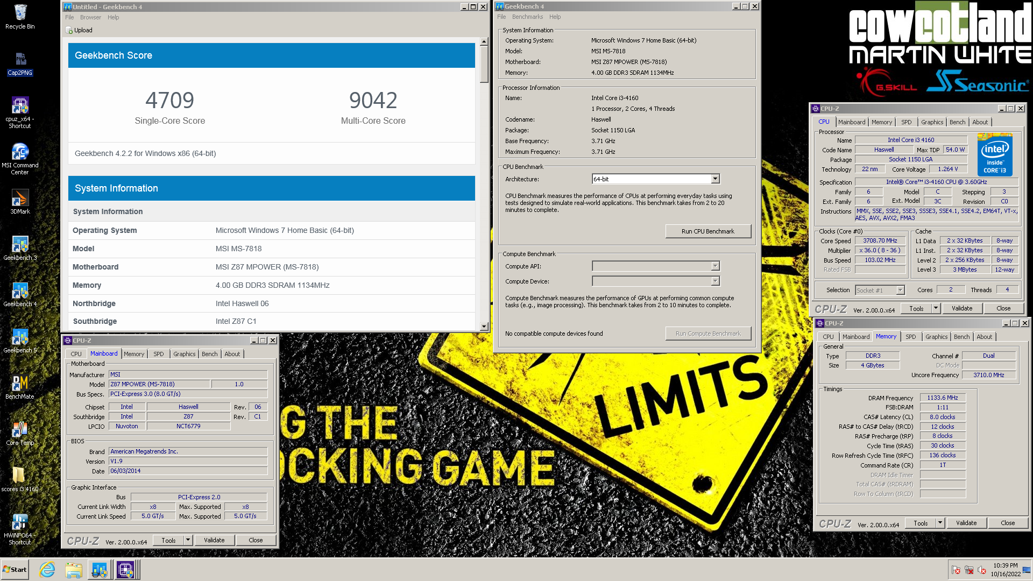Click Validate in the top-right CPU-Z window
This screenshot has height=581, width=1033.
tap(962, 308)
